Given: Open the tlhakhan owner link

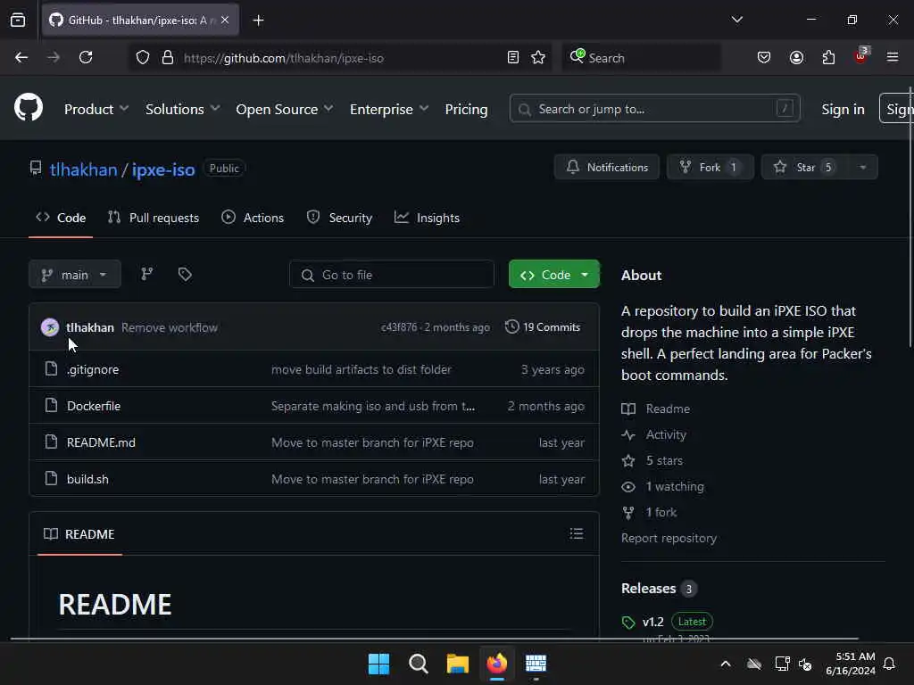Looking at the screenshot, I should (x=83, y=169).
